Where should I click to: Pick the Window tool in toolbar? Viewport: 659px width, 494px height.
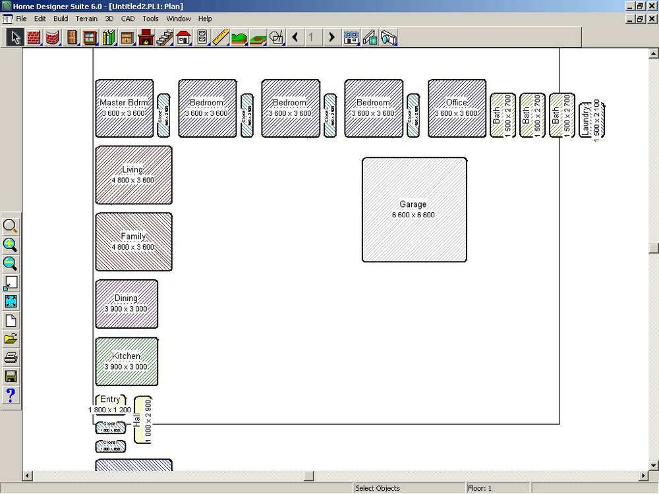[90, 37]
